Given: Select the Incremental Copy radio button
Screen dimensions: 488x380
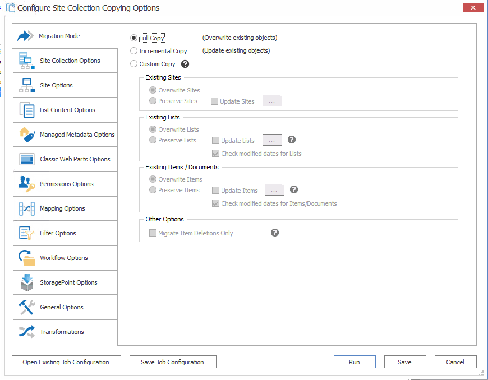Looking at the screenshot, I should click(133, 50).
